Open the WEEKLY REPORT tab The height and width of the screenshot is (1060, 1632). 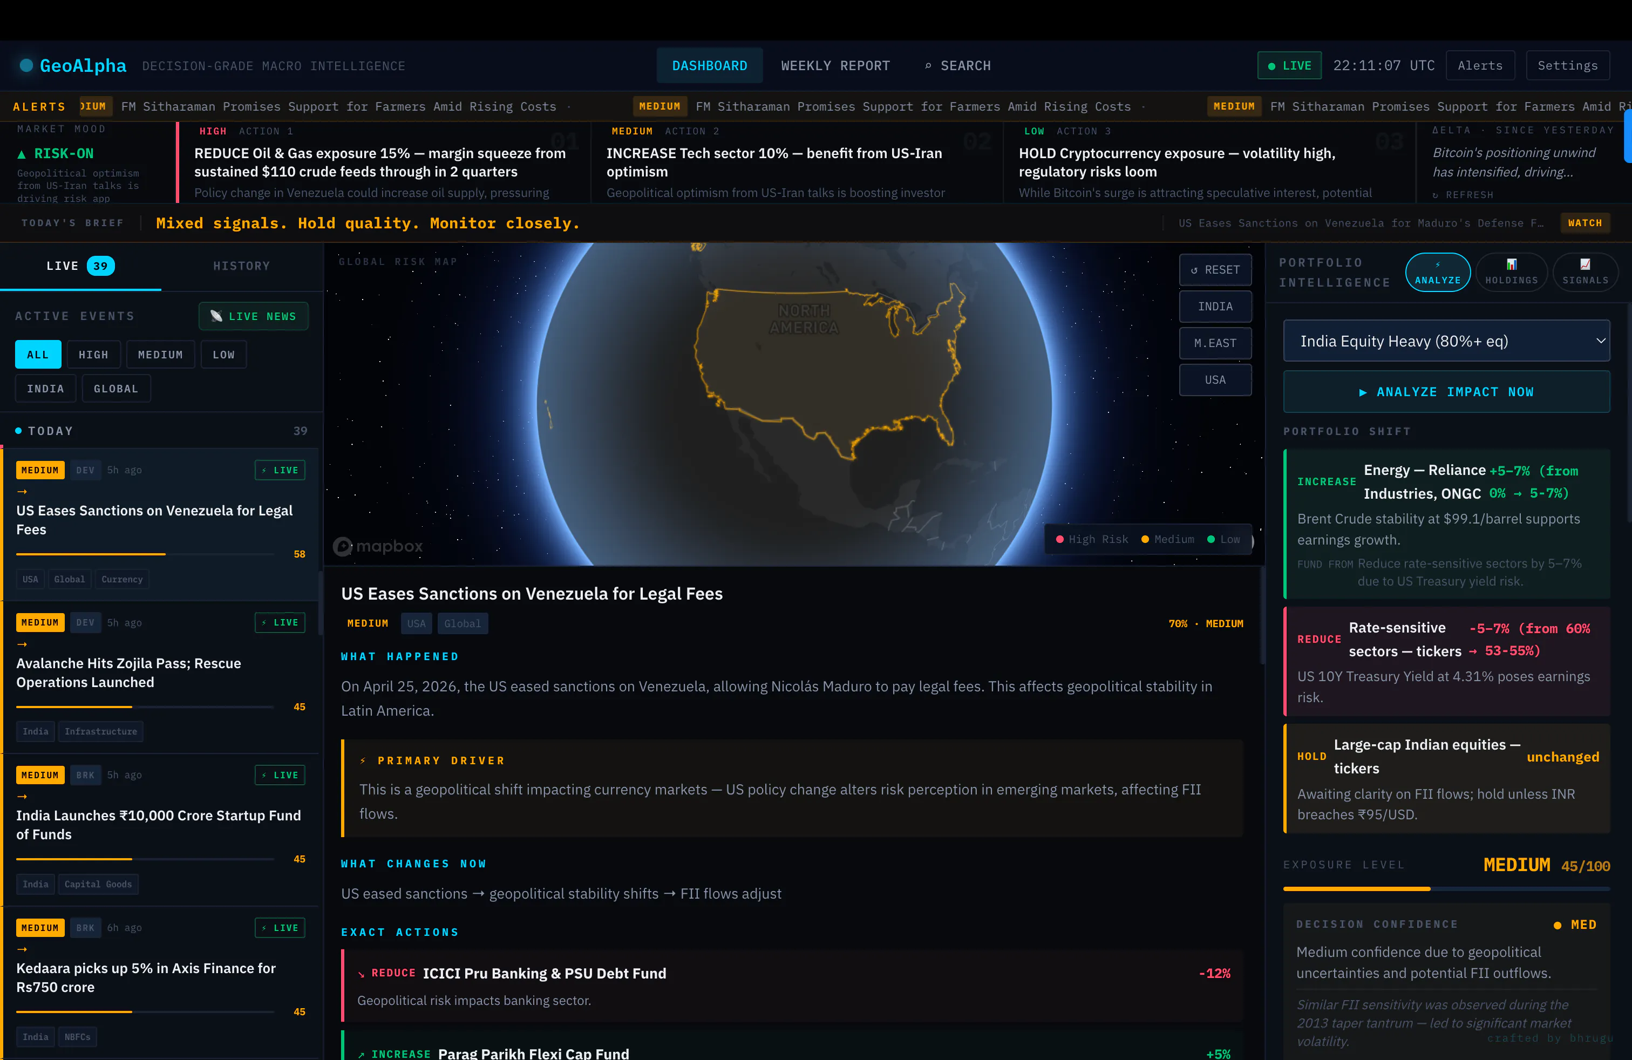pyautogui.click(x=835, y=66)
